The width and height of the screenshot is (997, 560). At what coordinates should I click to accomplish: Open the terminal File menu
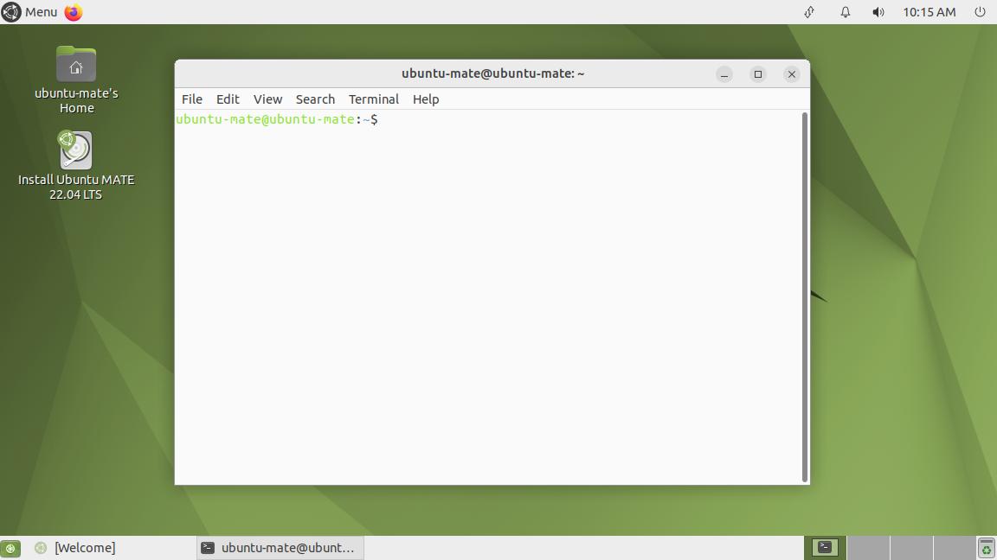[x=192, y=99]
